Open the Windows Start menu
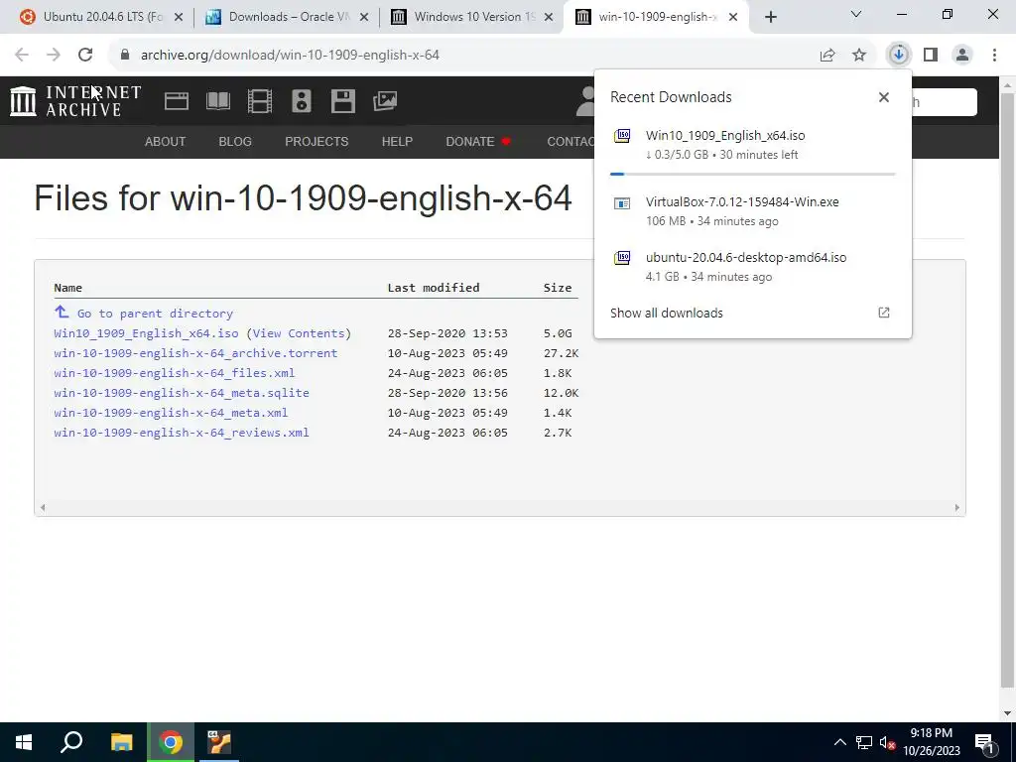The width and height of the screenshot is (1016, 762). 24,742
